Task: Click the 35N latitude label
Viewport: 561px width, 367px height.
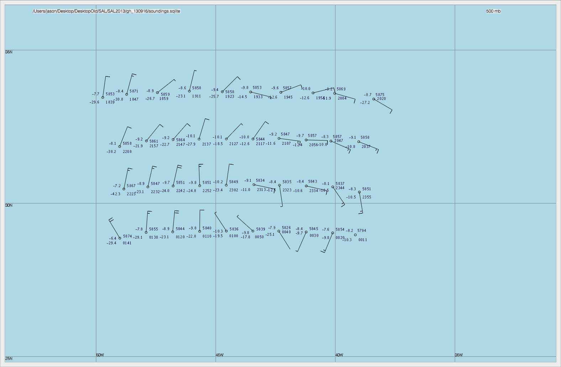Action: [9, 52]
